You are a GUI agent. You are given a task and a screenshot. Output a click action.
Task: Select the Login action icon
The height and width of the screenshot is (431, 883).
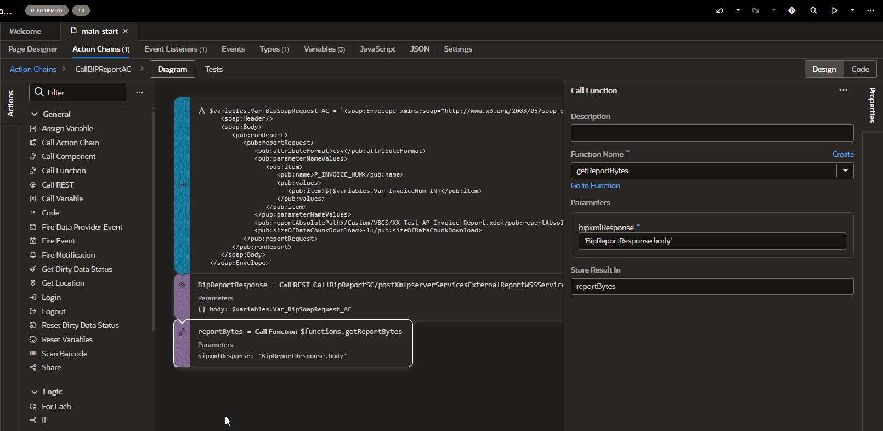[33, 297]
